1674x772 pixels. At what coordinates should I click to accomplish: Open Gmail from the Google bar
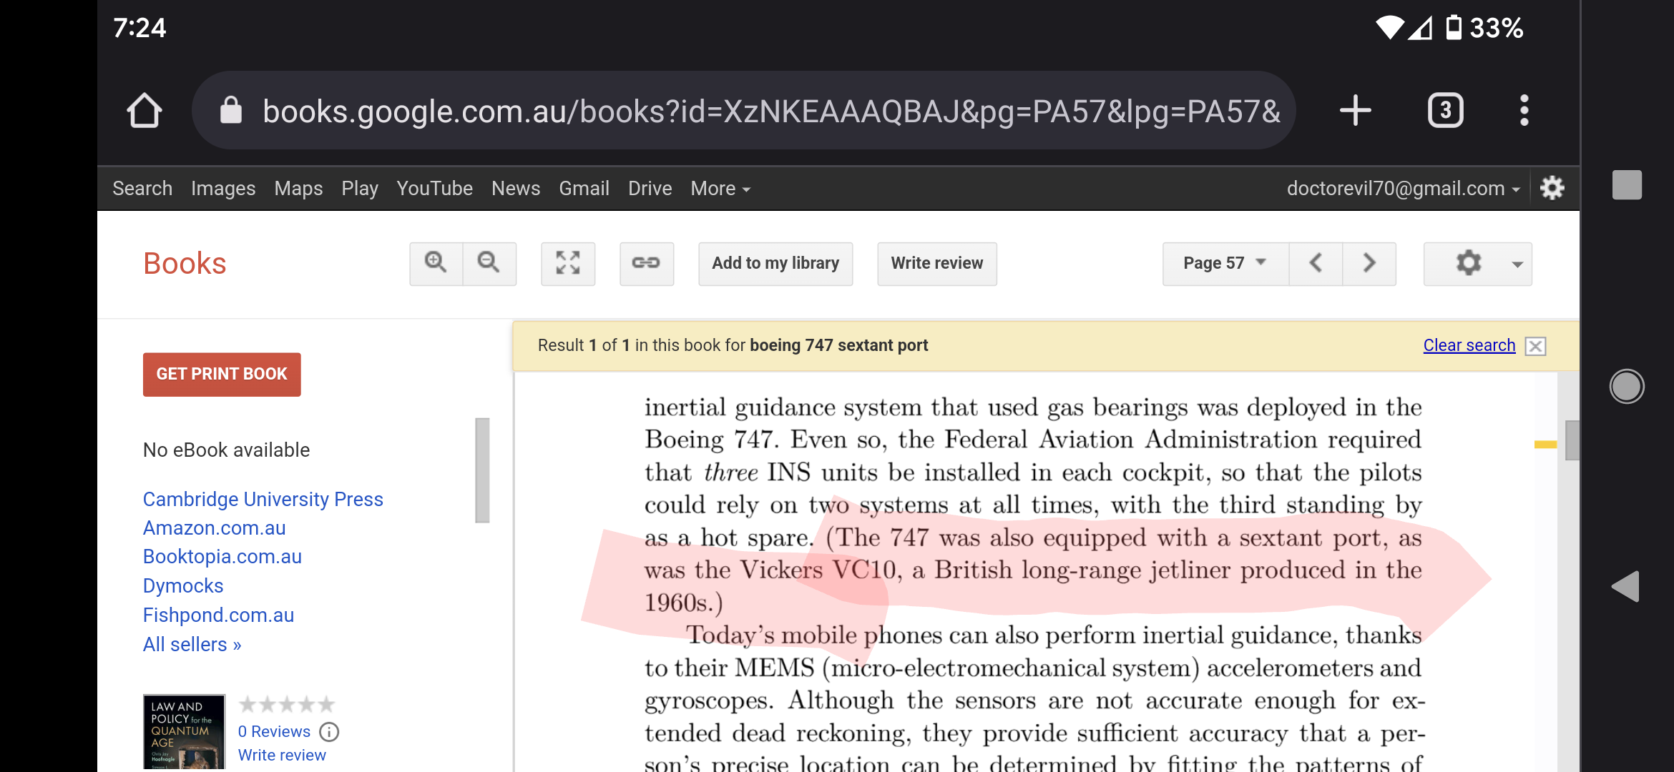tap(584, 189)
